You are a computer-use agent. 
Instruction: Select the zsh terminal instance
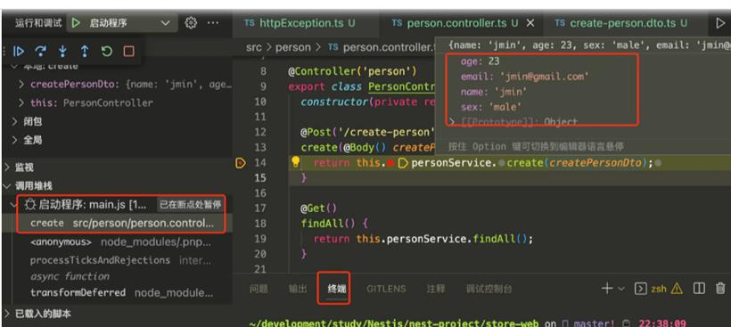651,289
